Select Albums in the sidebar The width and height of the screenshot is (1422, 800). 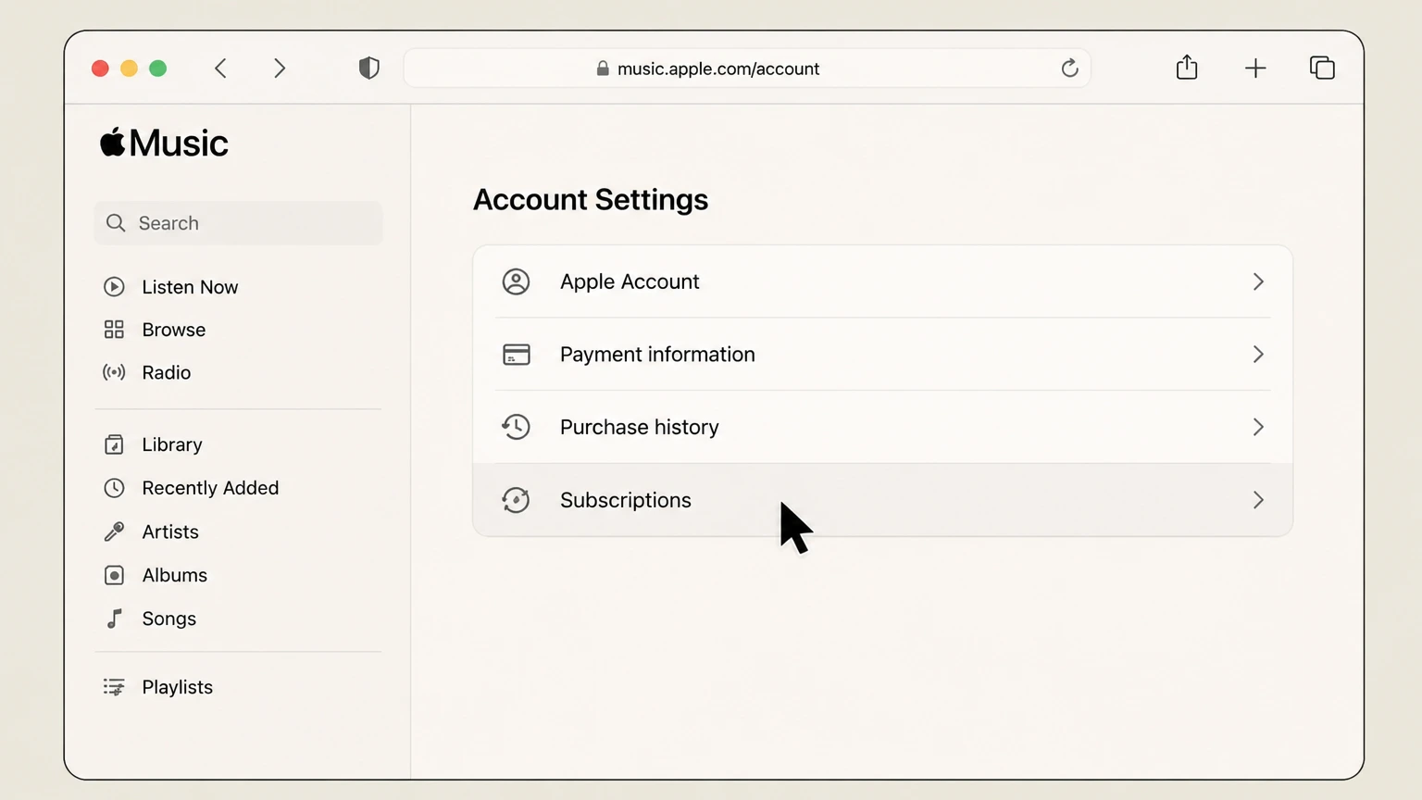(x=175, y=575)
